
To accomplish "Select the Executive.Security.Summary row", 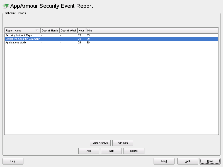I will point(22,39).
